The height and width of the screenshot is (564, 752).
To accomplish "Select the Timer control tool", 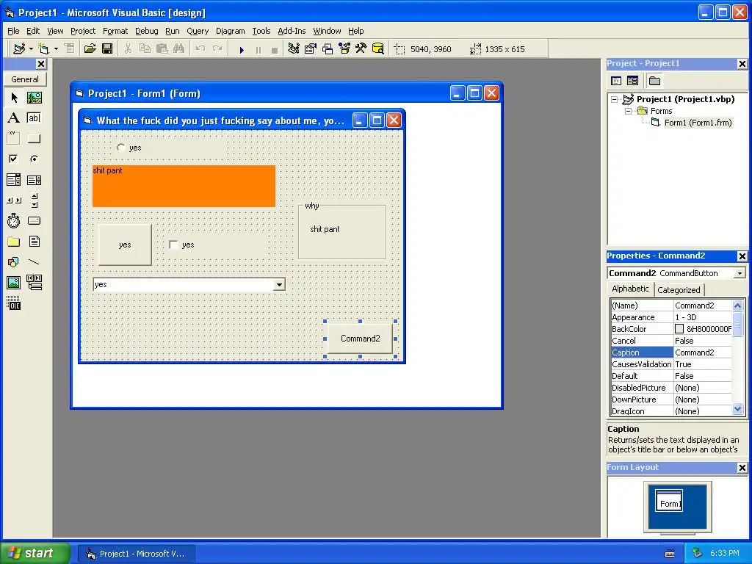I will [x=14, y=220].
